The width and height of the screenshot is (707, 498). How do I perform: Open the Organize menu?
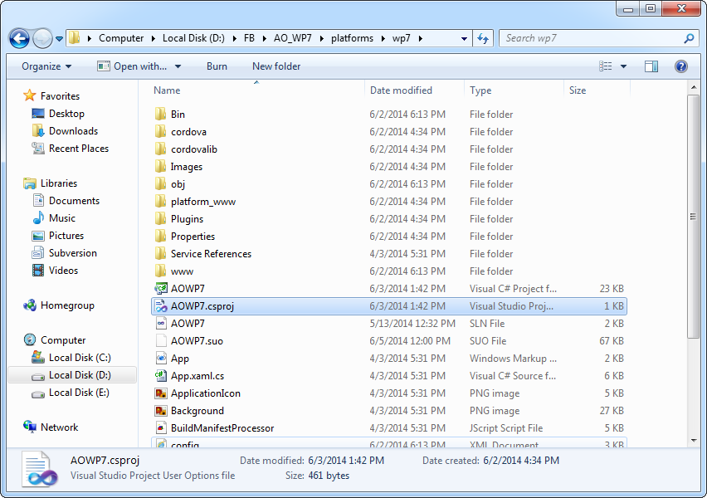pyautogui.click(x=46, y=66)
